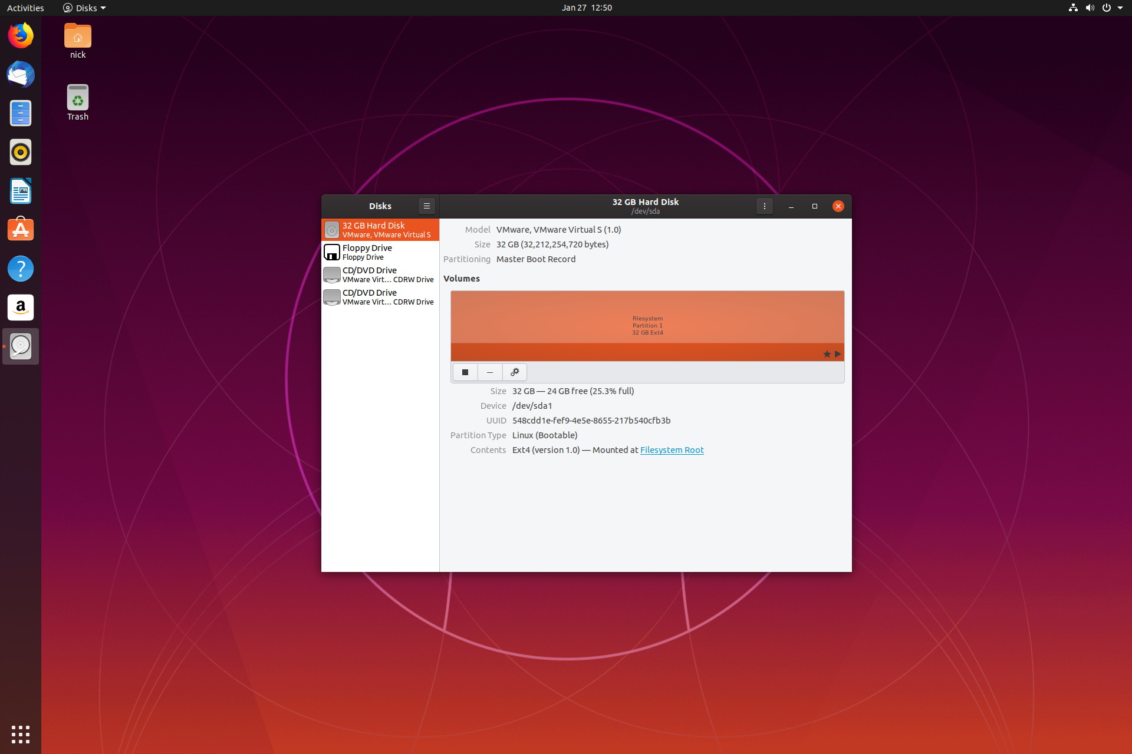The height and width of the screenshot is (754, 1132).
Task: Click the partition settings gear icon
Action: point(515,372)
